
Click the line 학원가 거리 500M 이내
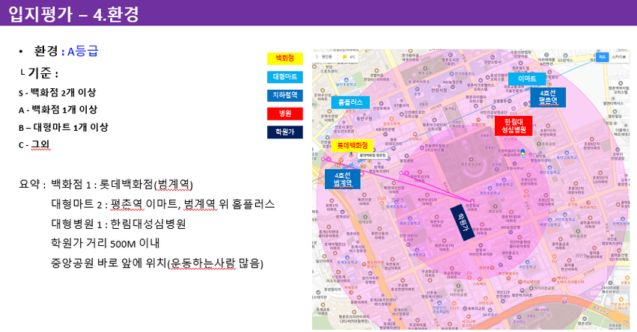(x=106, y=243)
